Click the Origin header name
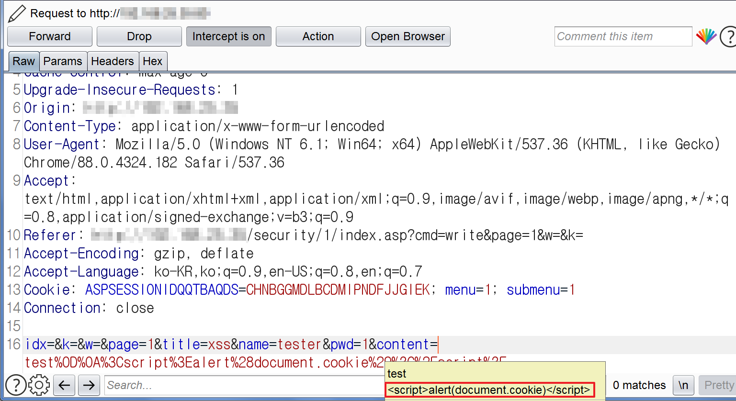Image resolution: width=736 pixels, height=401 pixels. 50,108
